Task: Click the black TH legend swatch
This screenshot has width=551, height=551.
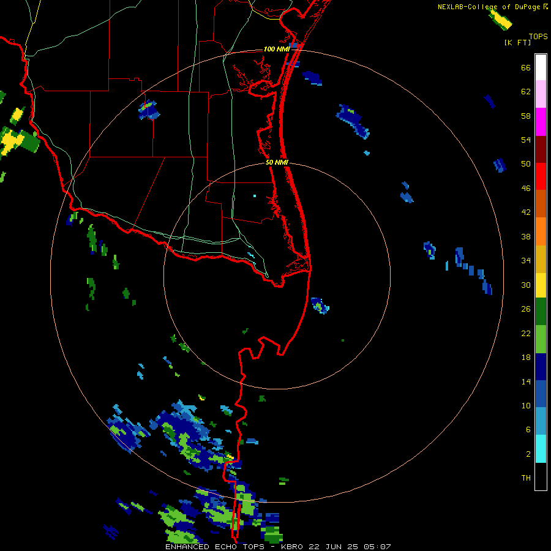Action: click(541, 476)
